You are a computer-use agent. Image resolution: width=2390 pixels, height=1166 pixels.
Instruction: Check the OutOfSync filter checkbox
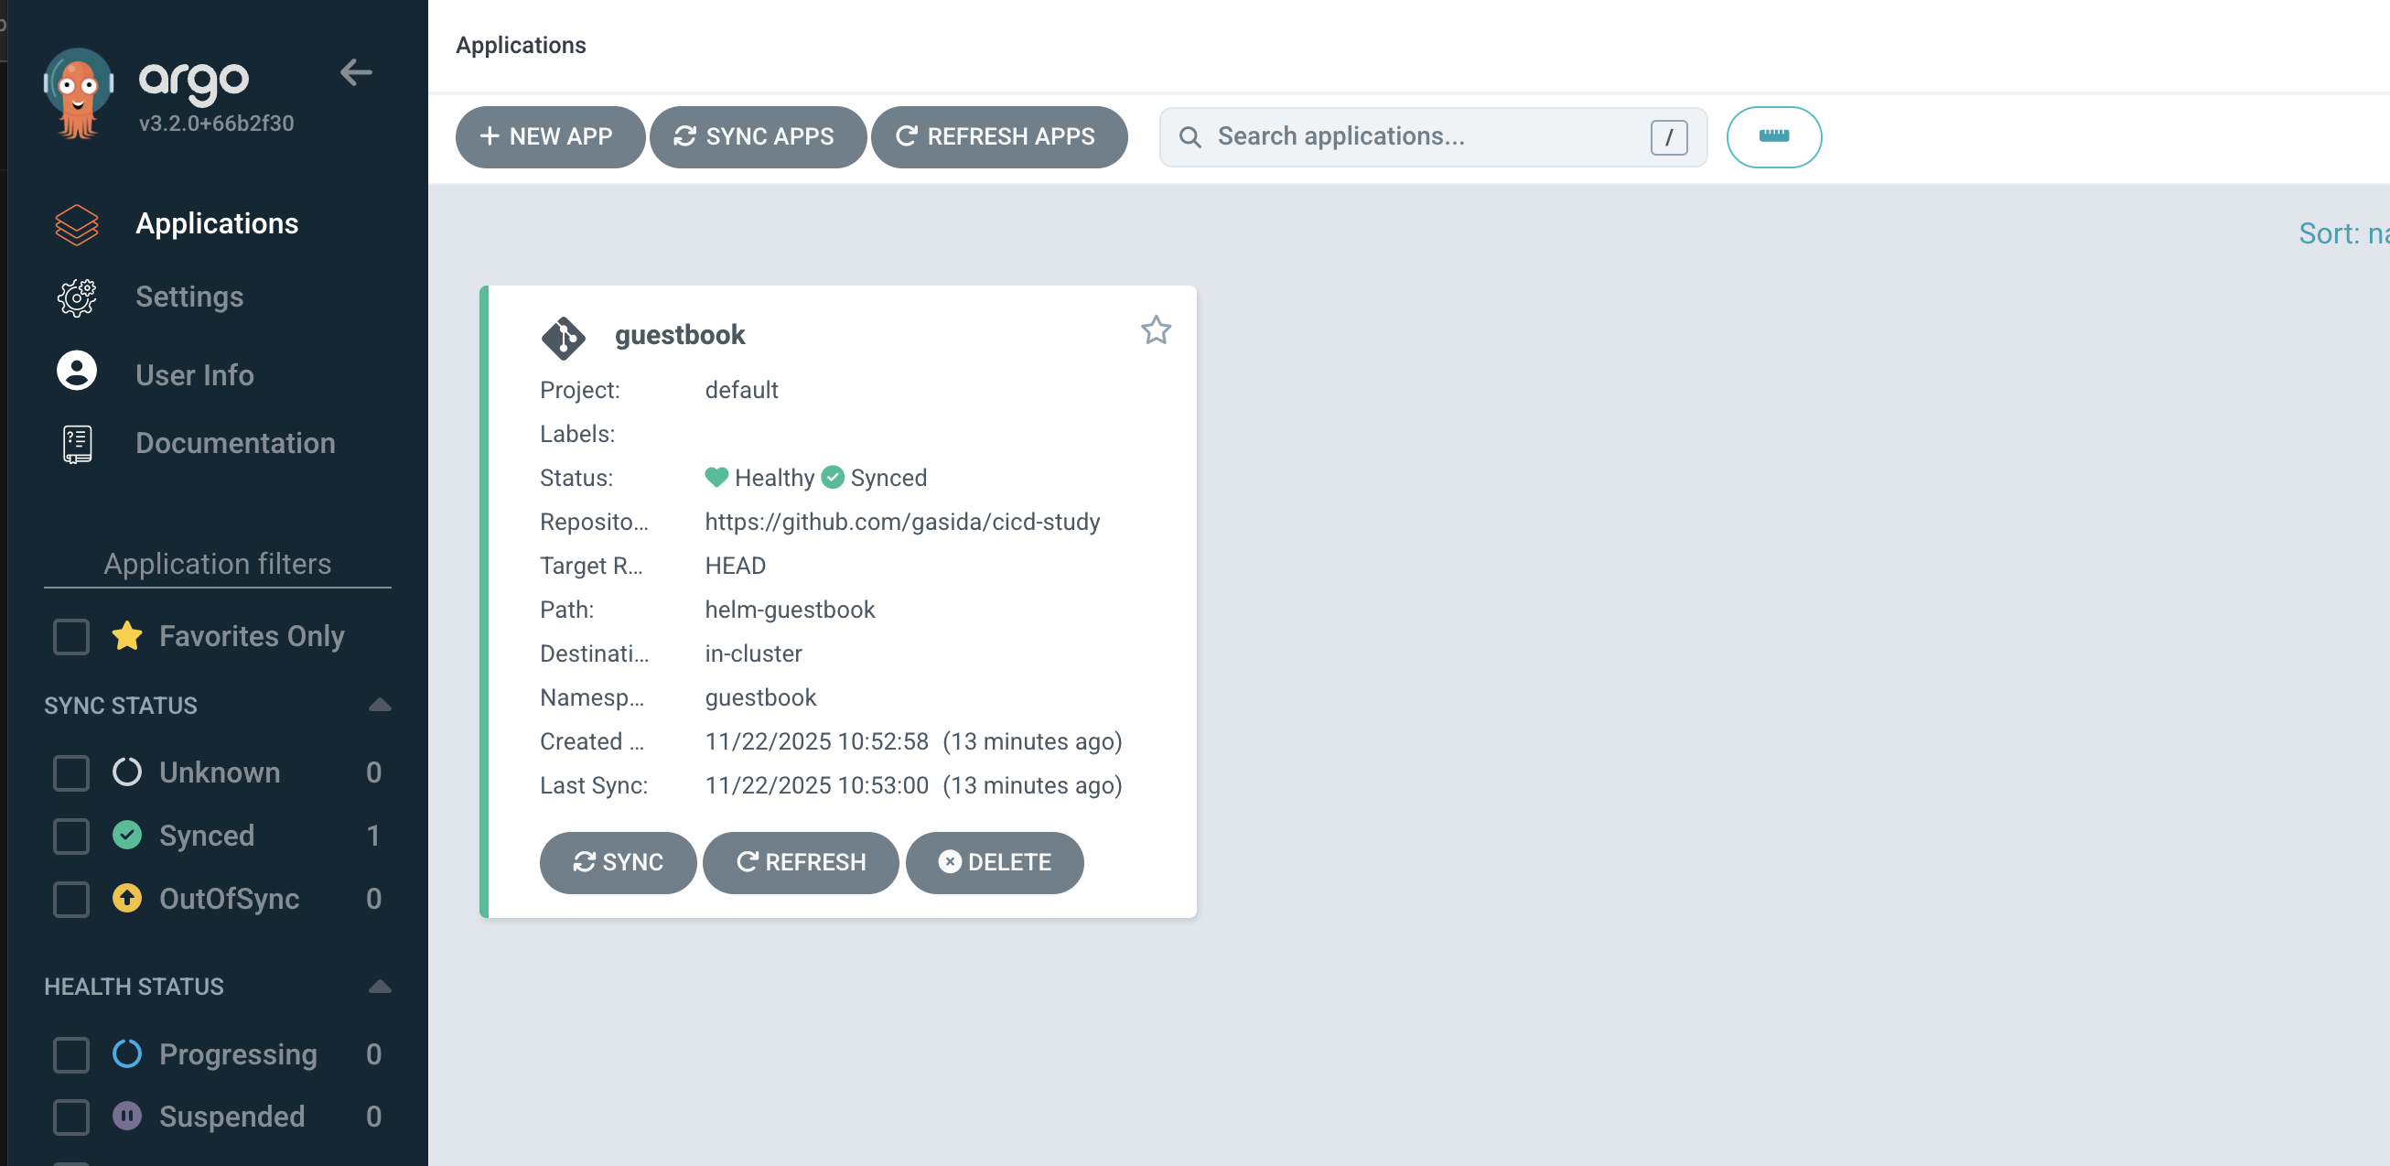tap(71, 899)
